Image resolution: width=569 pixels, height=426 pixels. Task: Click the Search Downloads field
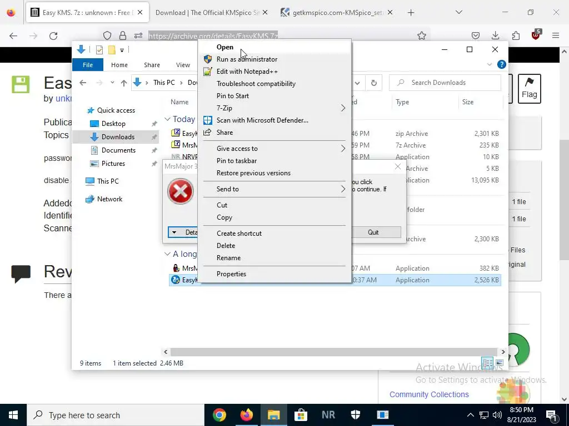tap(445, 83)
